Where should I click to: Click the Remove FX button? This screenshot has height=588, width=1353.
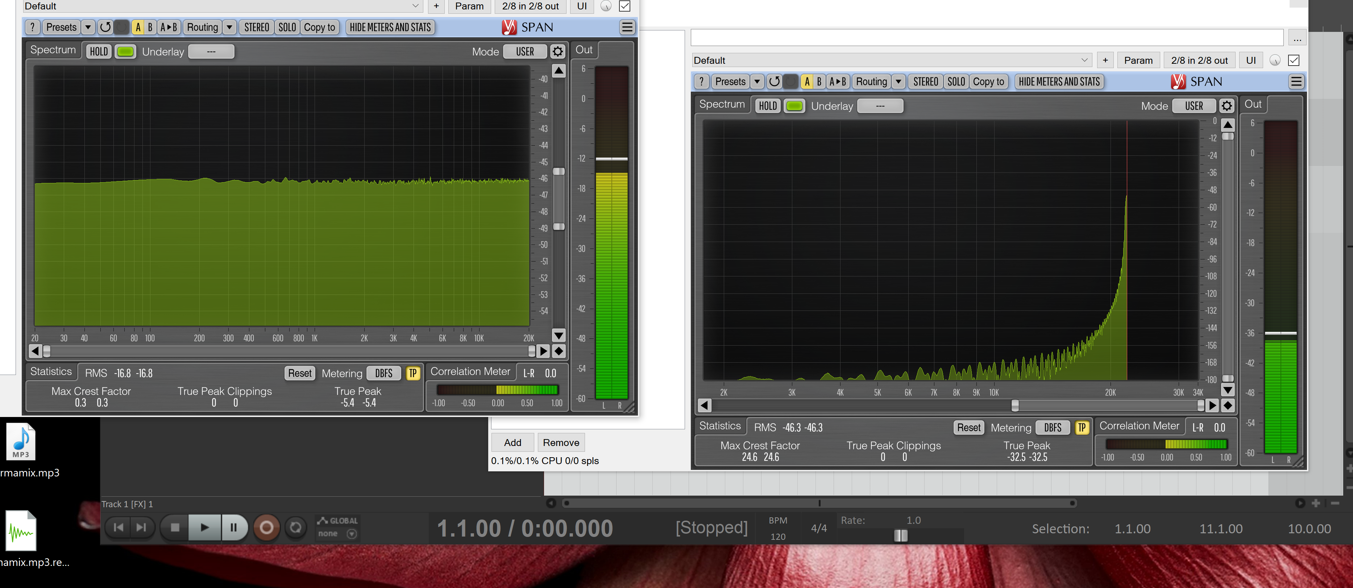560,443
